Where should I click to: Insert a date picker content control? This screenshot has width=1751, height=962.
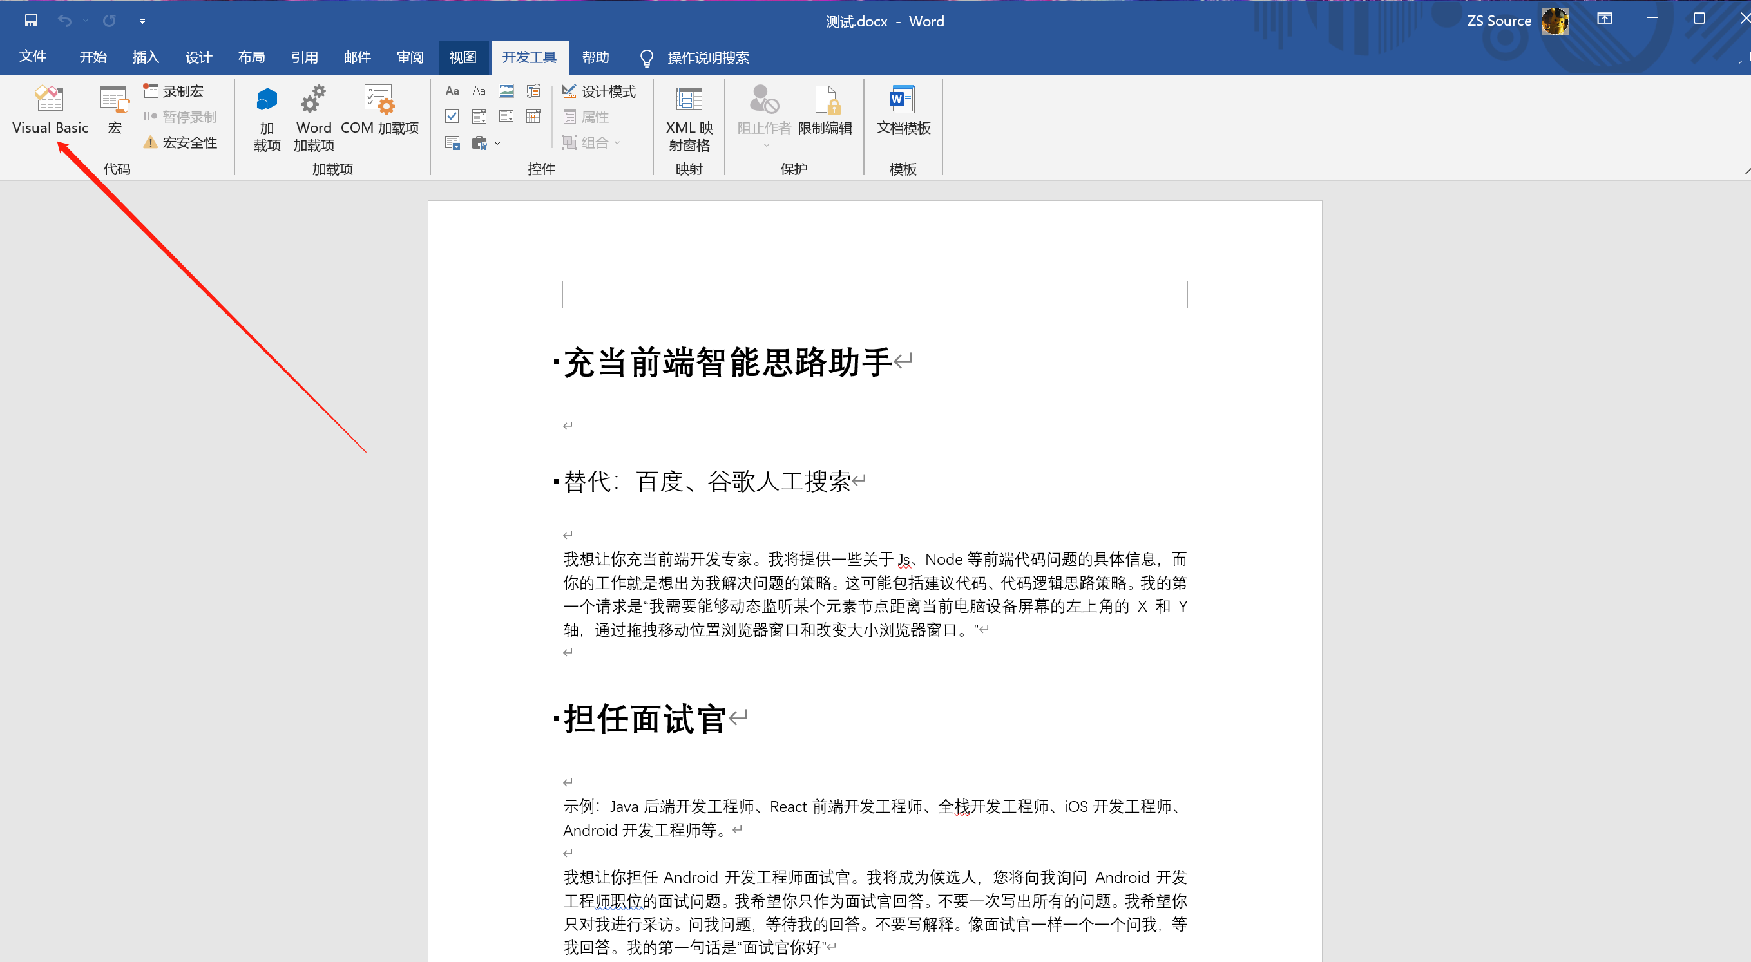(x=533, y=117)
